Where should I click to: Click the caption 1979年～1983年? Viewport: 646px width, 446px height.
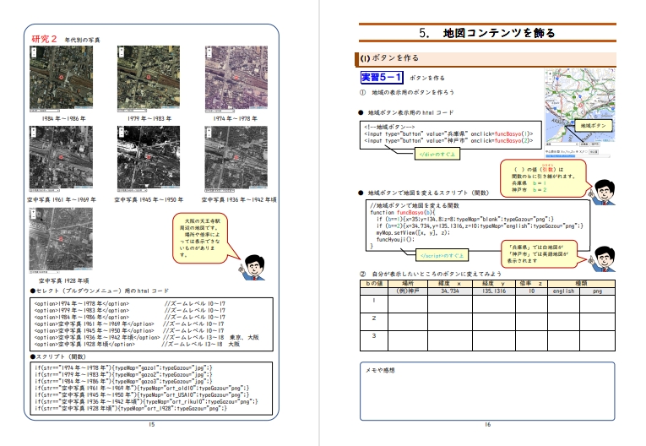[149, 119]
